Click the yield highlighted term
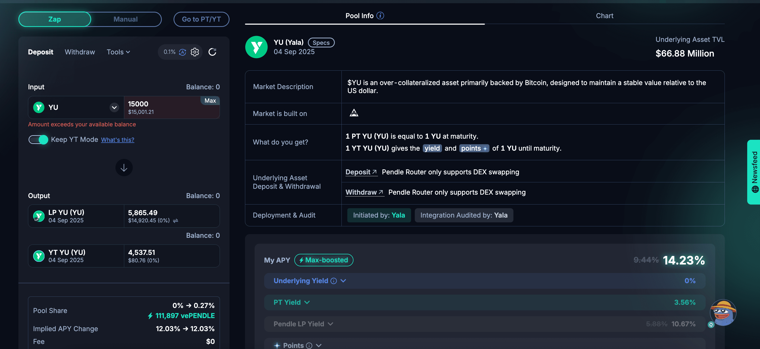760x349 pixels. tap(432, 148)
